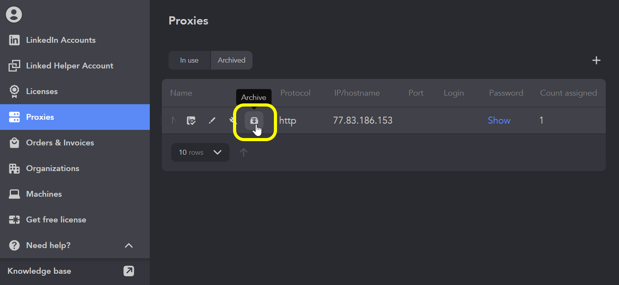Open the Proxies section in sidebar
This screenshot has width=619, height=285.
click(x=40, y=117)
